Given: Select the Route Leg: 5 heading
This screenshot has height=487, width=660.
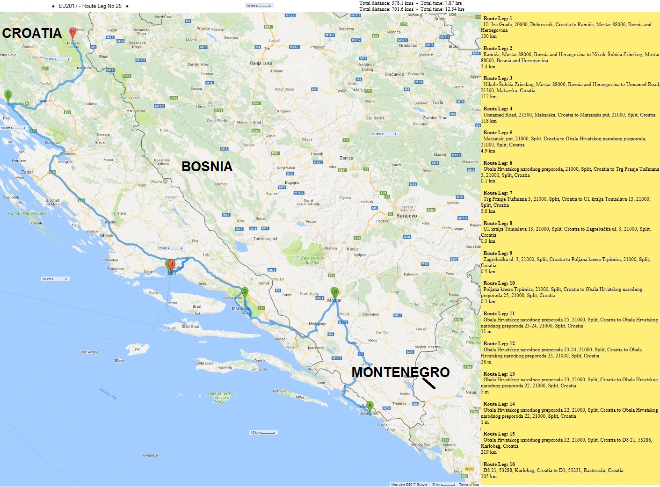Looking at the screenshot, I should pos(498,132).
